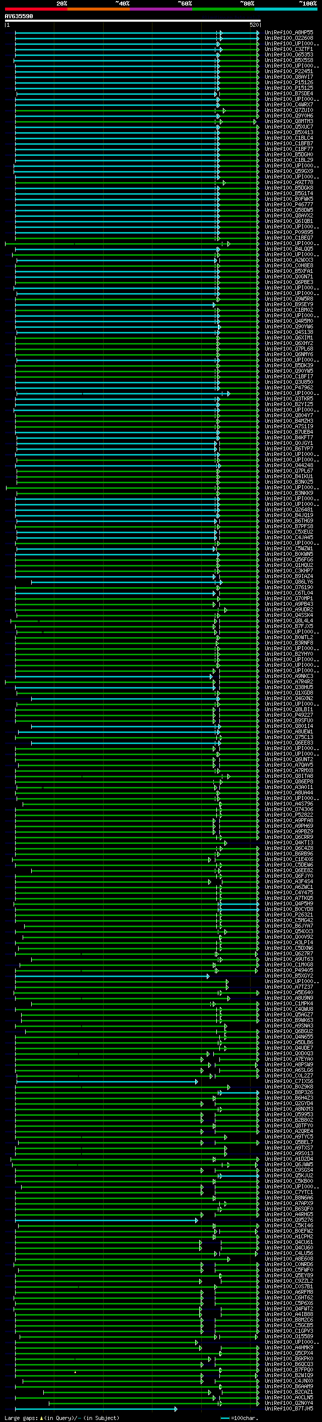Open hit UniRef100_A8HP55
Viewport: 322px width, 1422px height.
[289, 33]
